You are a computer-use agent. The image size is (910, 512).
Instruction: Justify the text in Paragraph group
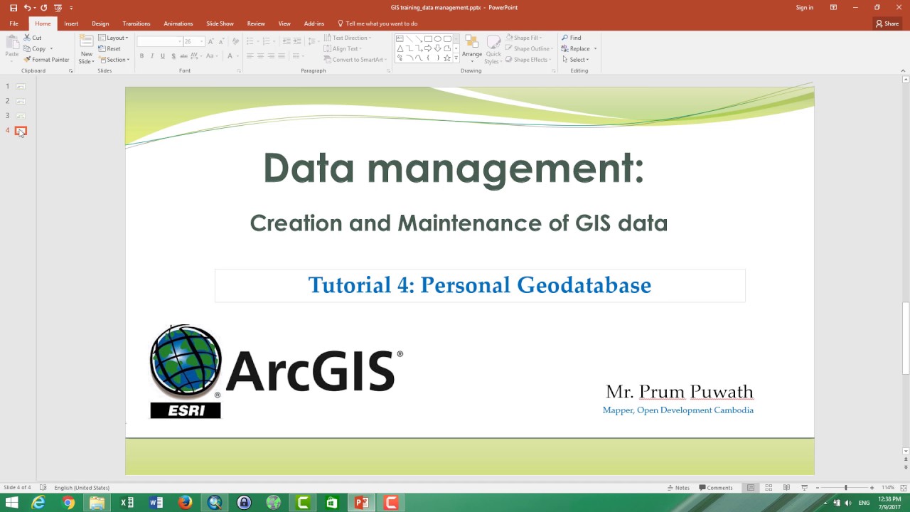tap(282, 56)
